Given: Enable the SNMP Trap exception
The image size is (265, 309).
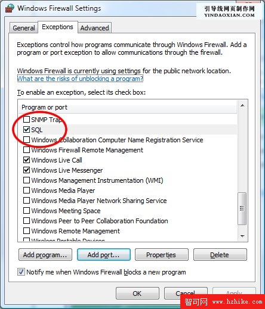Looking at the screenshot, I should tap(26, 120).
